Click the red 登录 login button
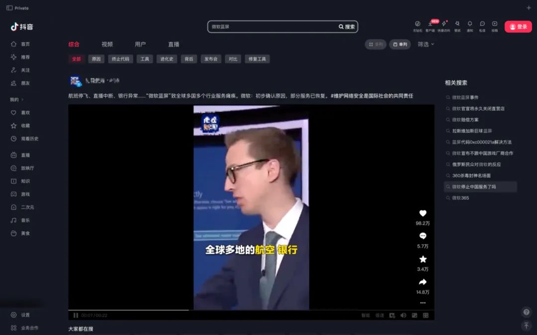Viewport: 537px width, 335px height. pyautogui.click(x=518, y=27)
